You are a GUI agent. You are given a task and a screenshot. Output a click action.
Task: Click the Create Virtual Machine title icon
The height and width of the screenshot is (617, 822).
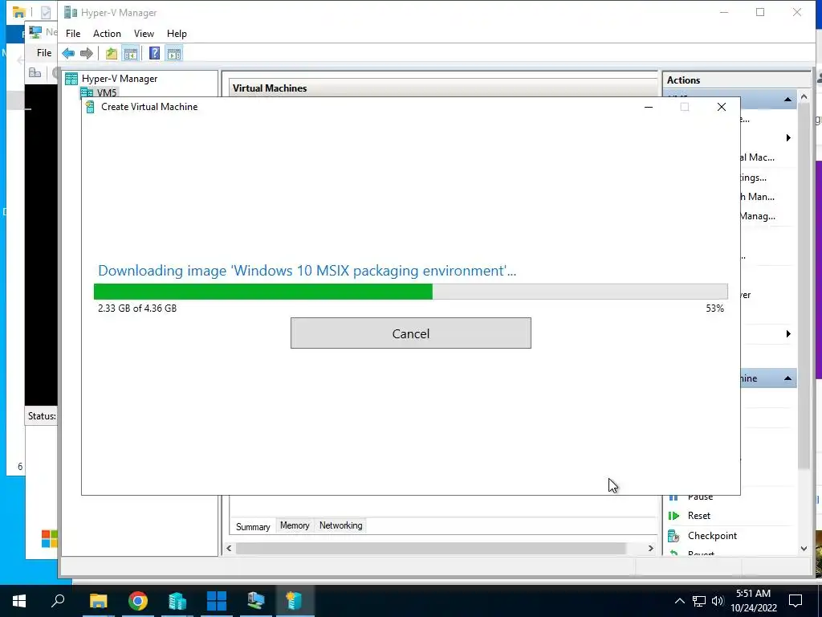pyautogui.click(x=90, y=107)
